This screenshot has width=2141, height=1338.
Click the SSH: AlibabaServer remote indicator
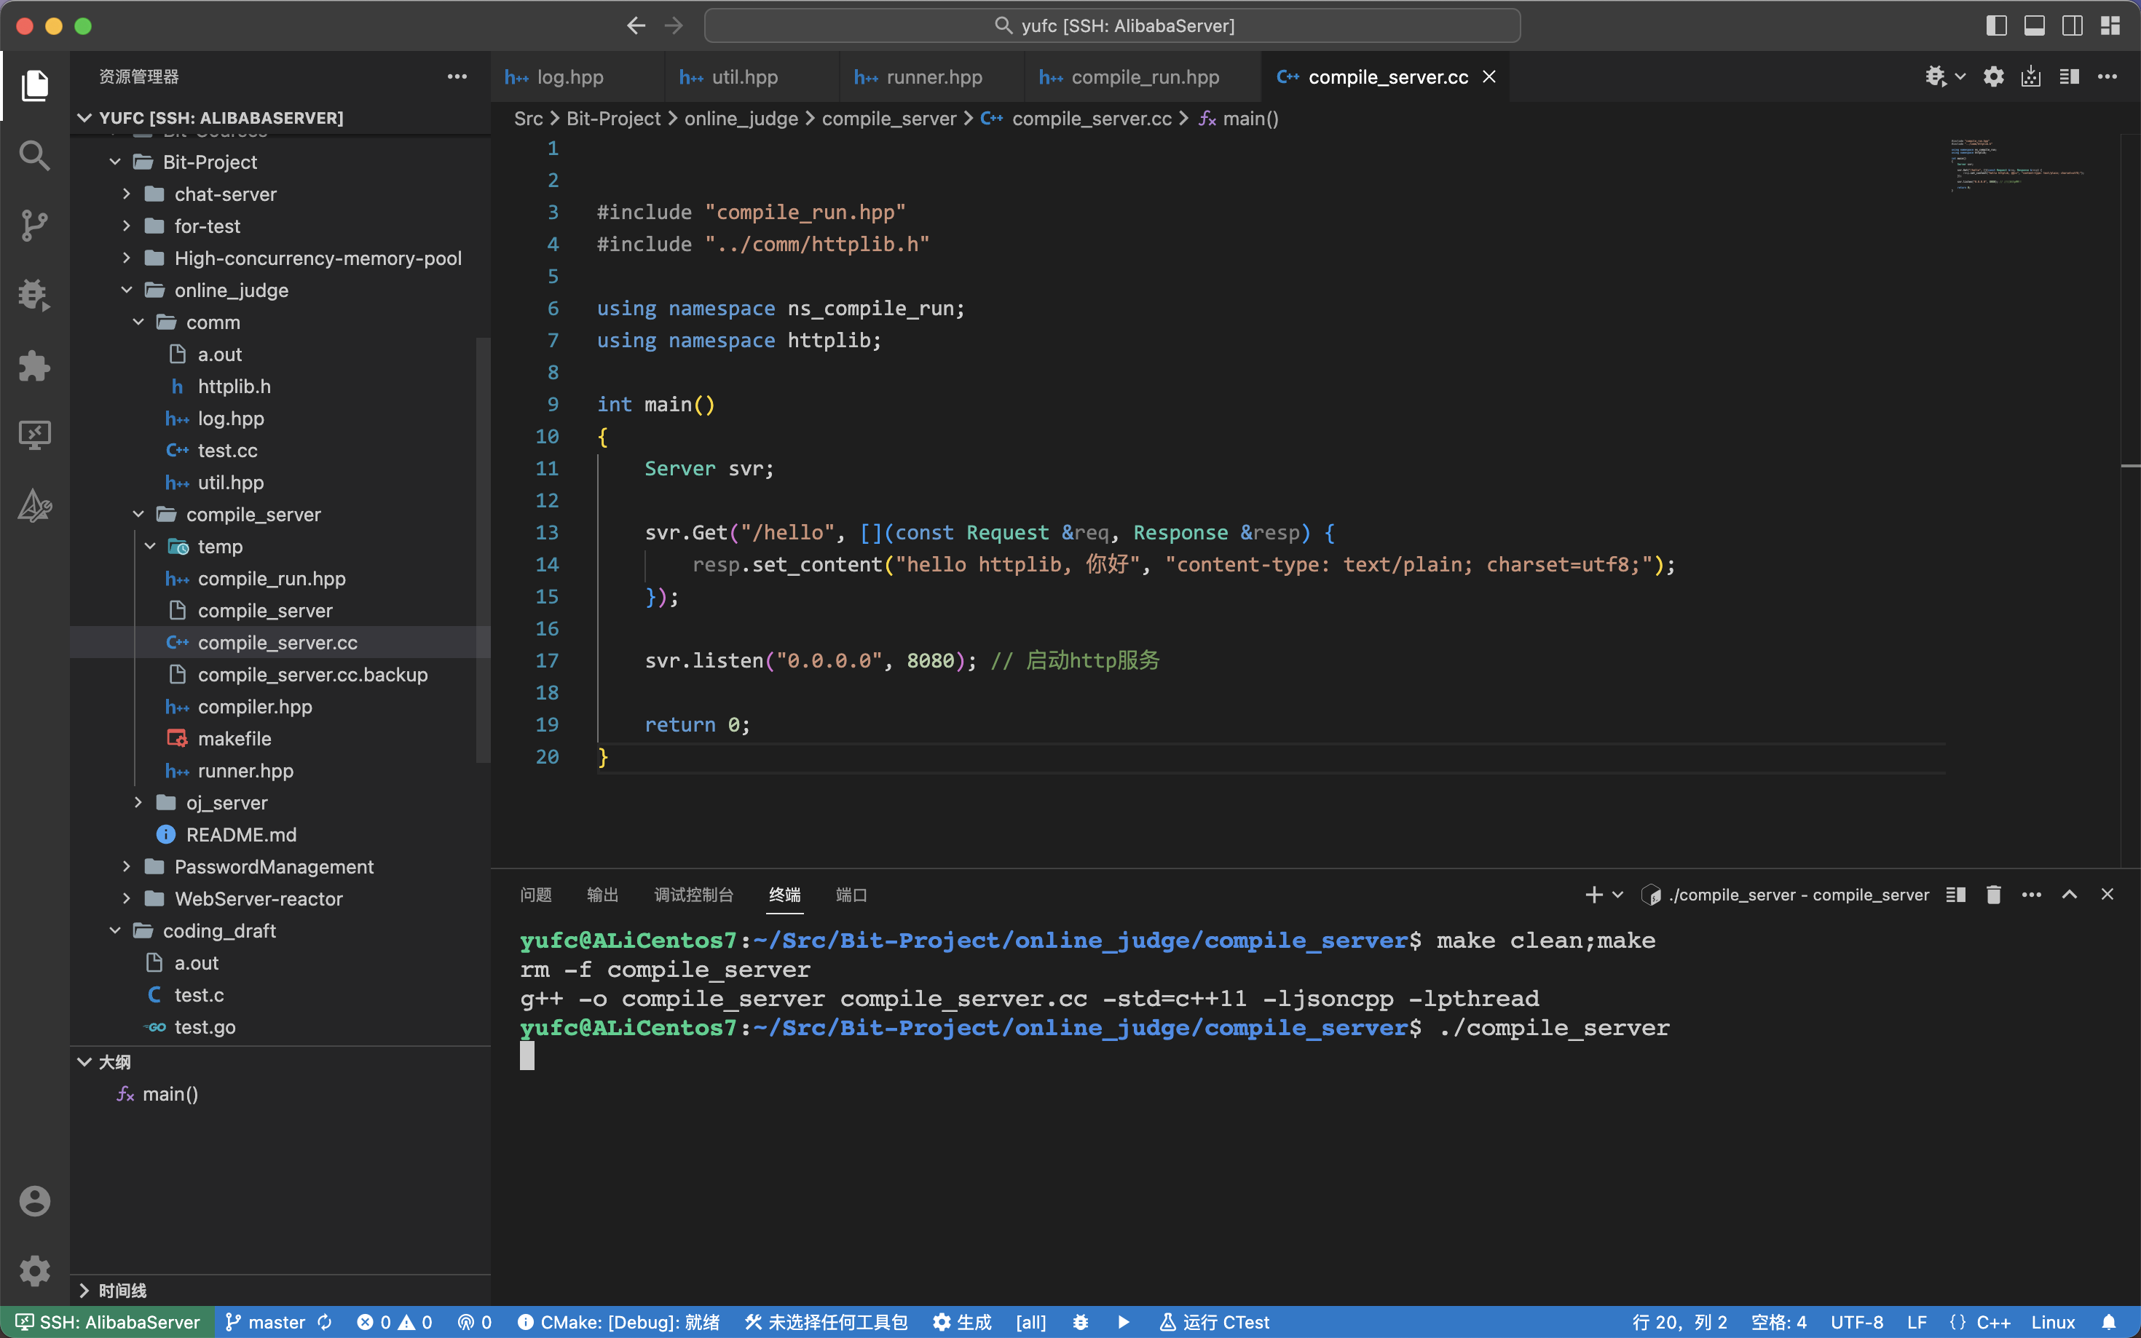tap(107, 1322)
